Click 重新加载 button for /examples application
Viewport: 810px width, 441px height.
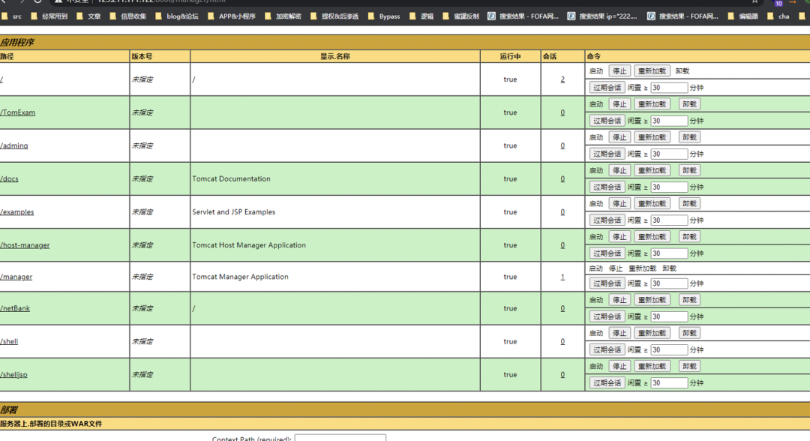tap(652, 204)
